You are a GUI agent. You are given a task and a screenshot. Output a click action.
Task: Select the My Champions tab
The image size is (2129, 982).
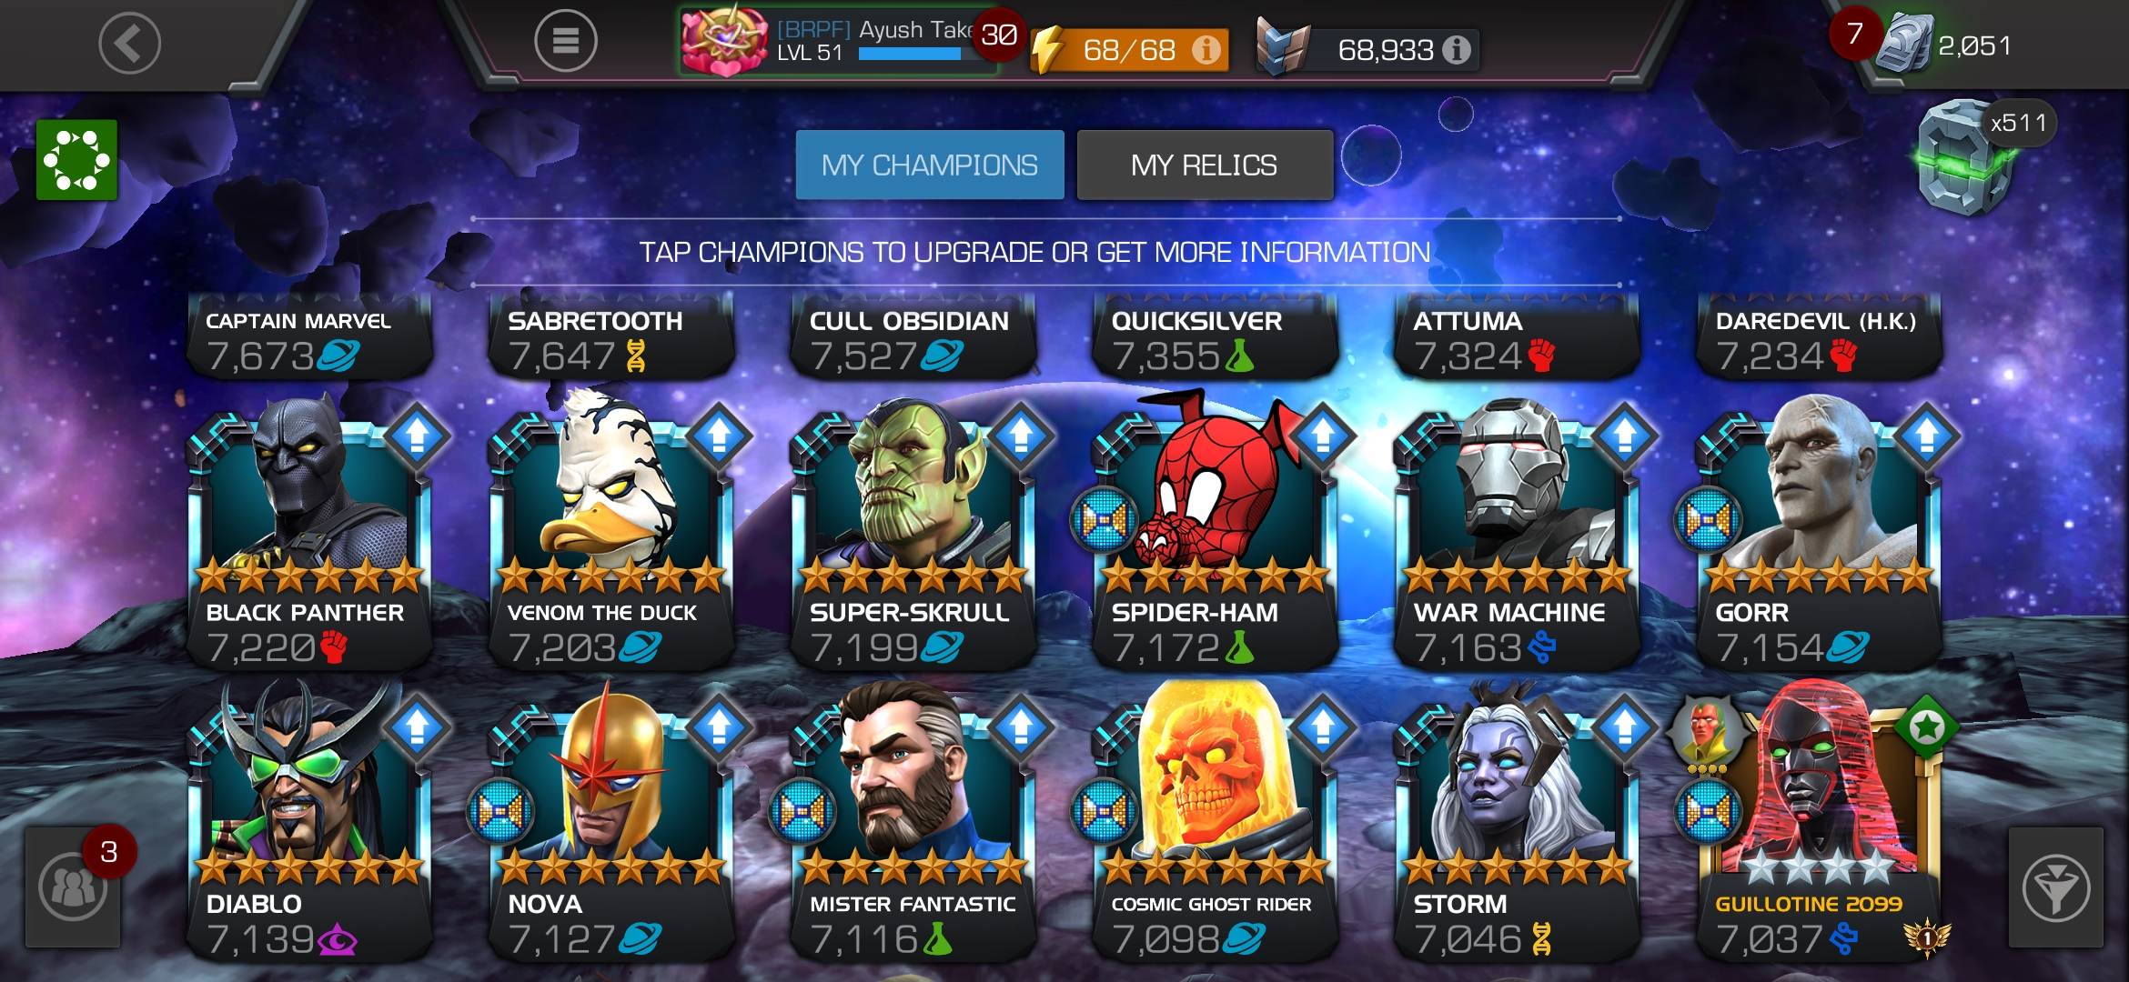930,165
